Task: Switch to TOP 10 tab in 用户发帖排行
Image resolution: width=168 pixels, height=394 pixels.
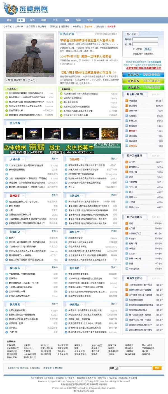Action: point(156,156)
